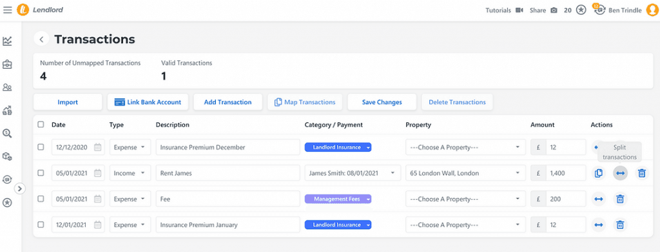Click the Lendlord logo

(40, 10)
